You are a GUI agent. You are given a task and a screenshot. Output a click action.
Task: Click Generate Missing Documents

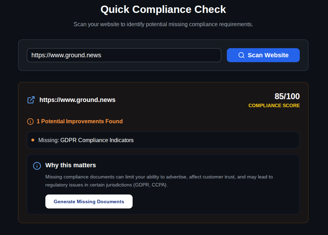tap(89, 201)
